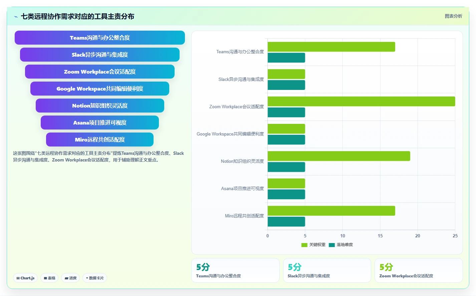
Task: Click the 进度 tag chip
Action: coord(70,278)
